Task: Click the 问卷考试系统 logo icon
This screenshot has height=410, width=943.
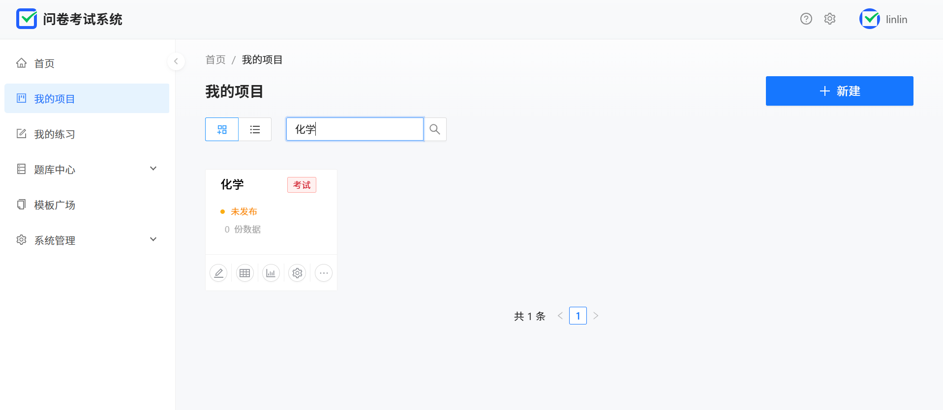Action: click(27, 19)
